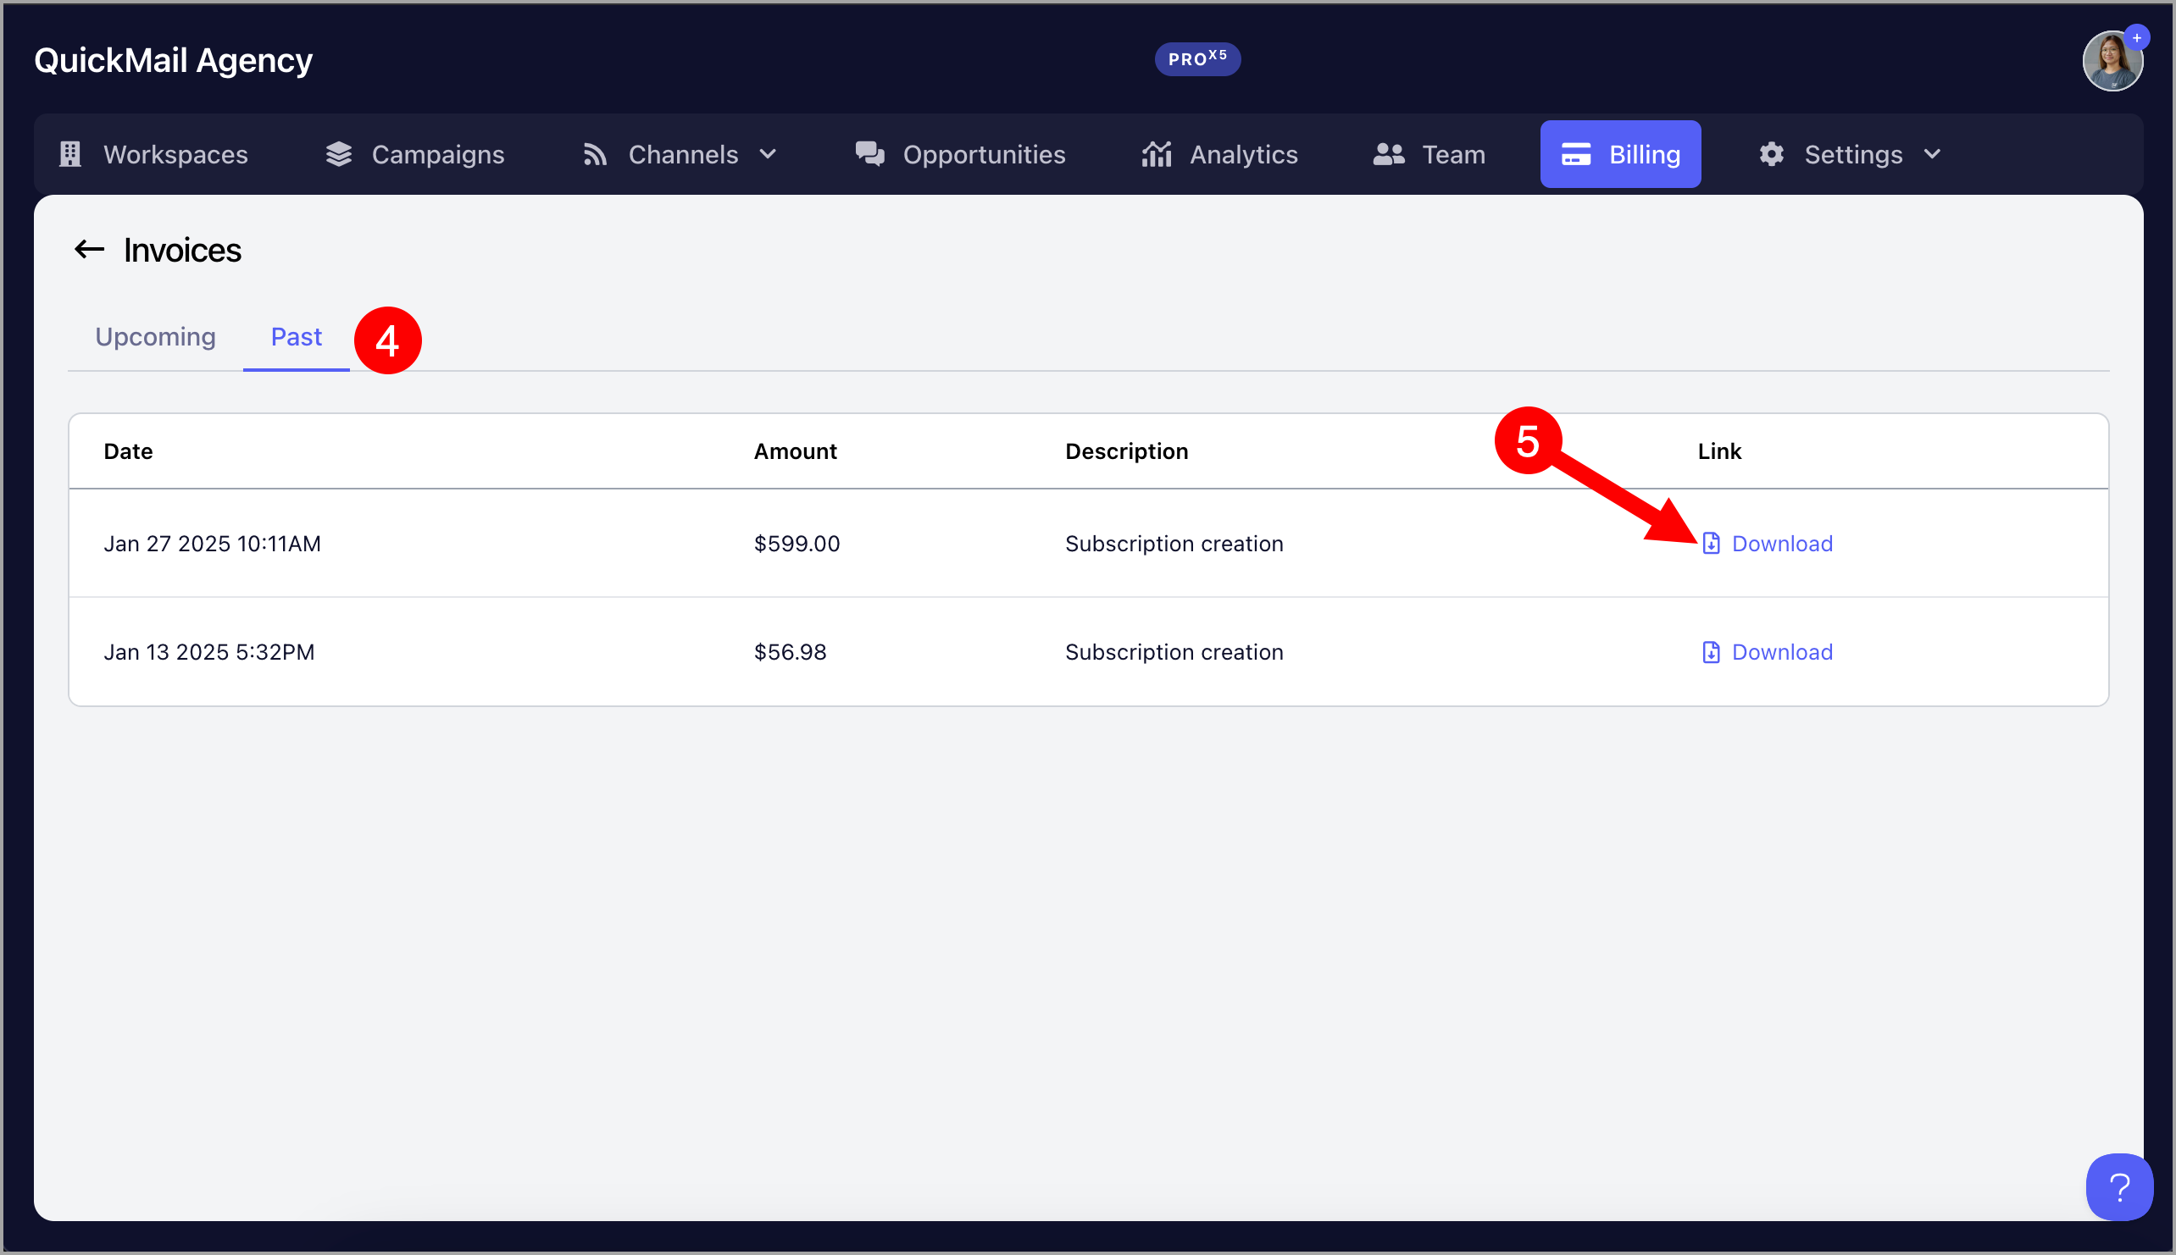Click the '$599.00' amount cell
Screen dimensions: 2176x1255
pos(797,543)
